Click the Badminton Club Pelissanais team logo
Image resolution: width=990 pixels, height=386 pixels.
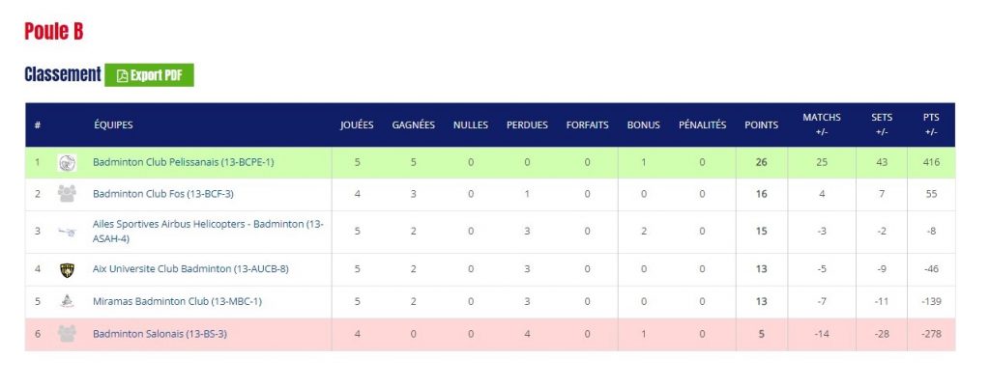click(x=67, y=163)
